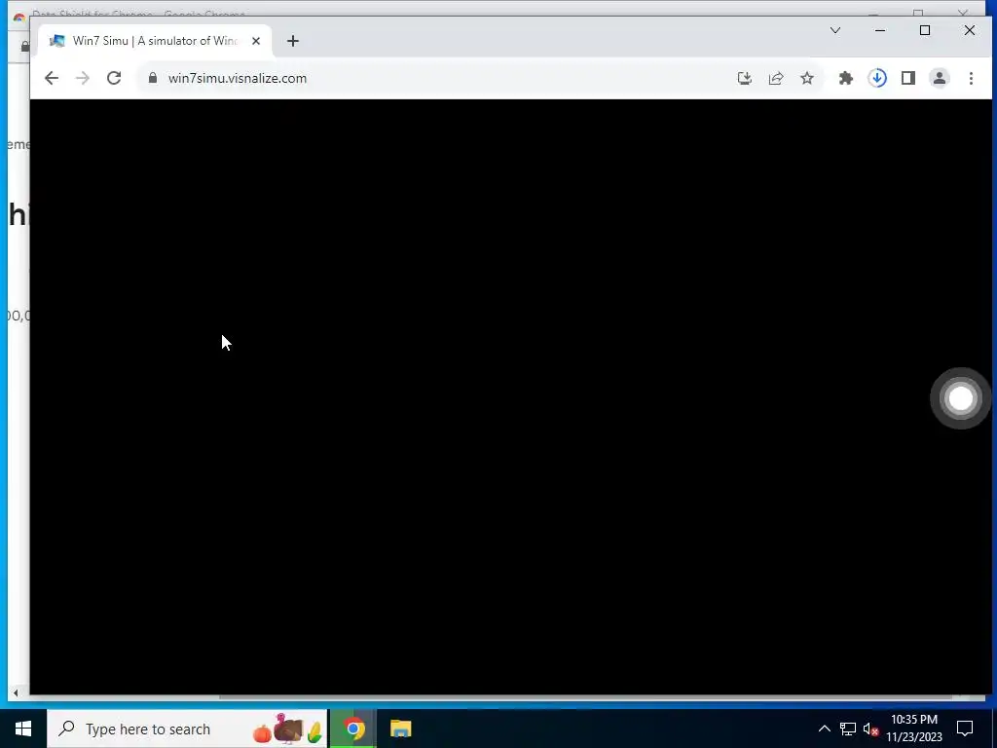Image resolution: width=997 pixels, height=748 pixels.
Task: Open the network status tray icon
Action: pyautogui.click(x=848, y=729)
